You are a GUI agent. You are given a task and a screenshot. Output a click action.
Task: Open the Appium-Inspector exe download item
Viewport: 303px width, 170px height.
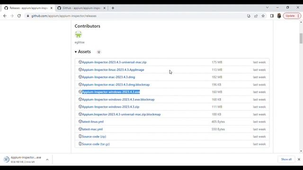point(26,160)
